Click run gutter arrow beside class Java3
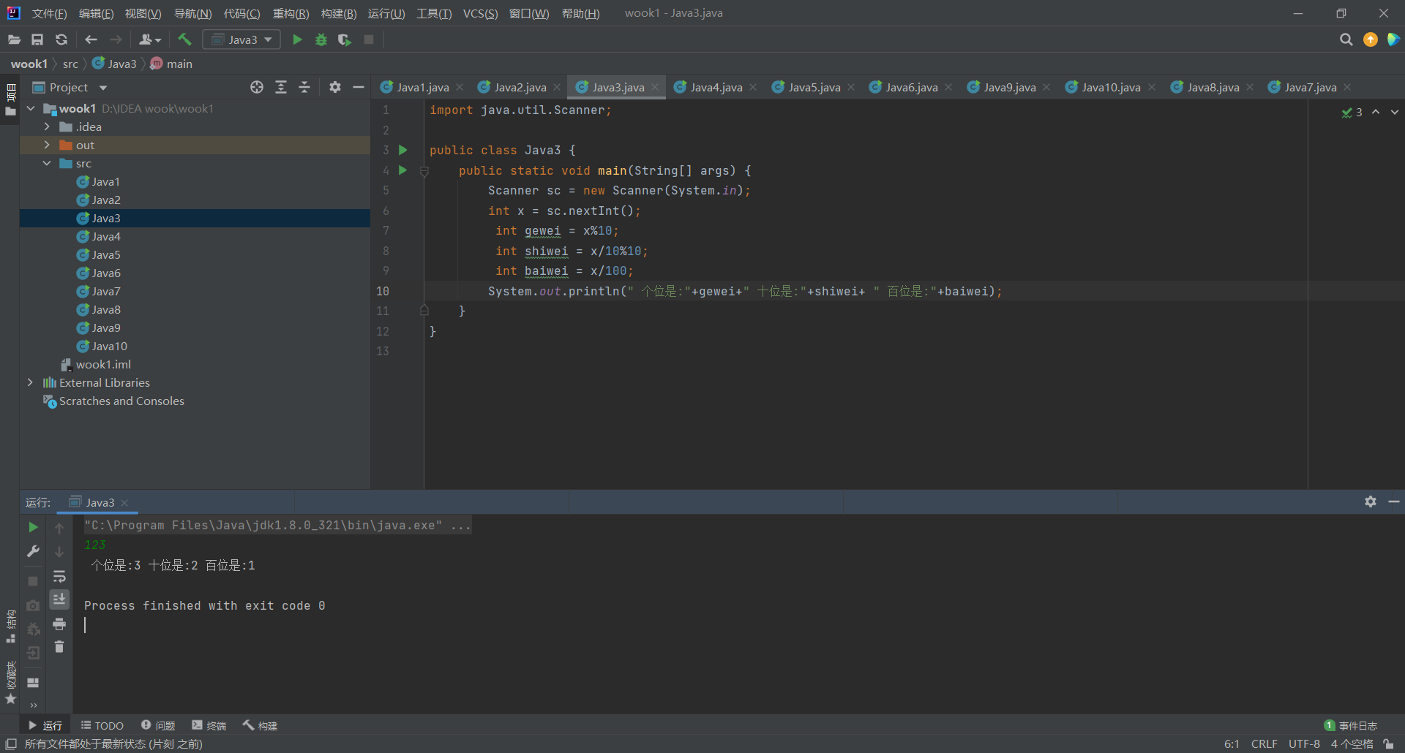 click(x=402, y=150)
